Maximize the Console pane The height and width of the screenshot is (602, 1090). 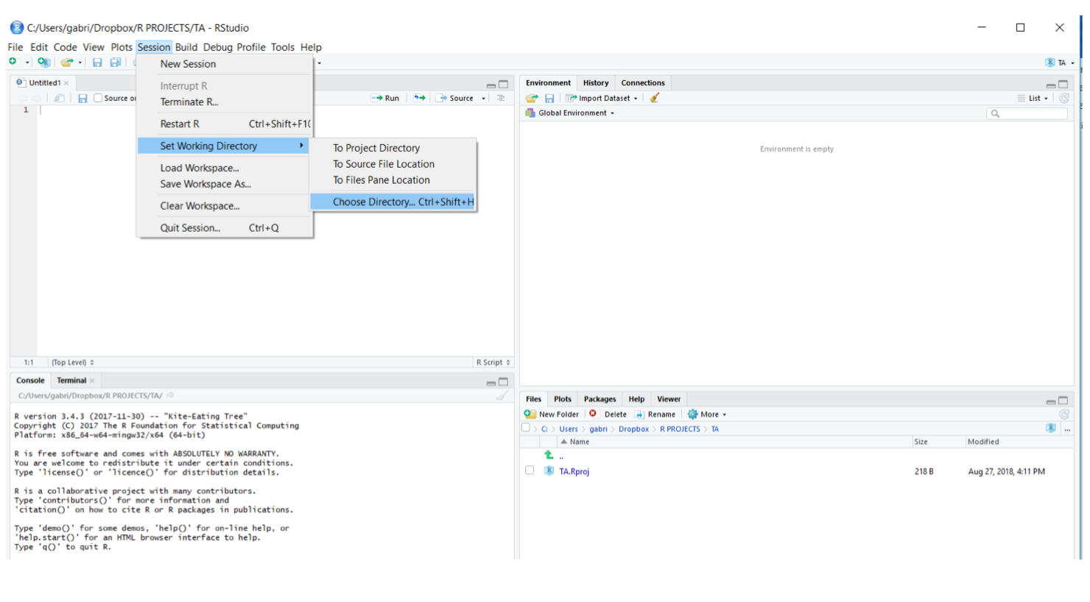504,381
